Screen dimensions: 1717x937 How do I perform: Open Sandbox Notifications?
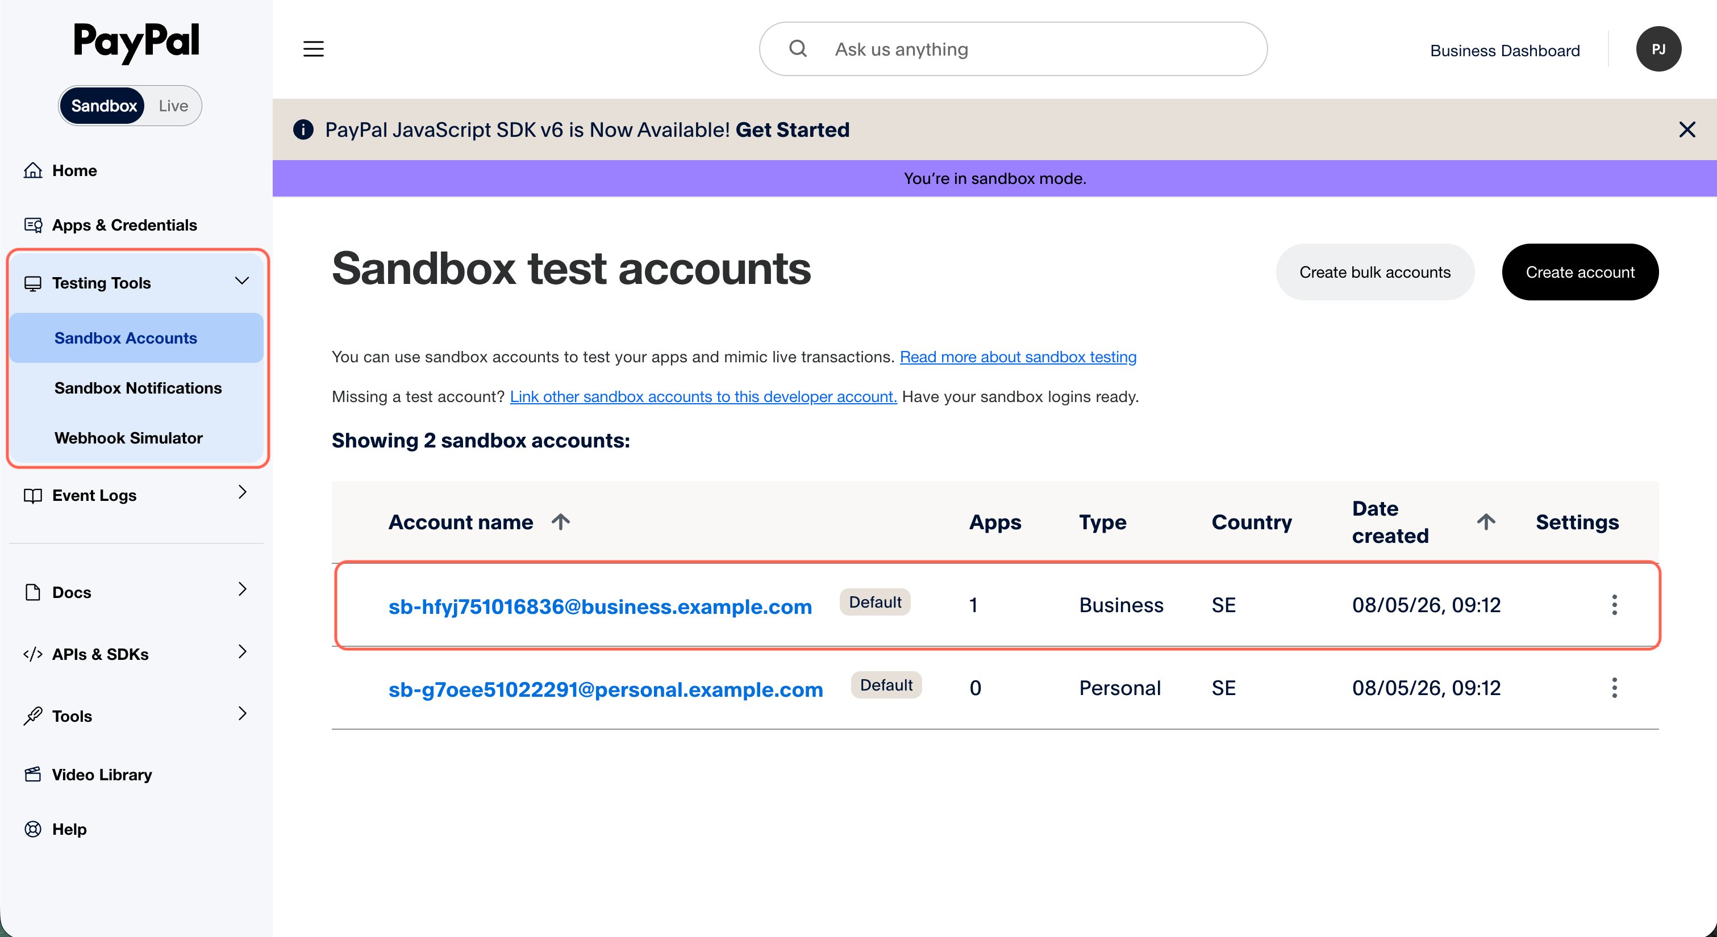pos(138,388)
